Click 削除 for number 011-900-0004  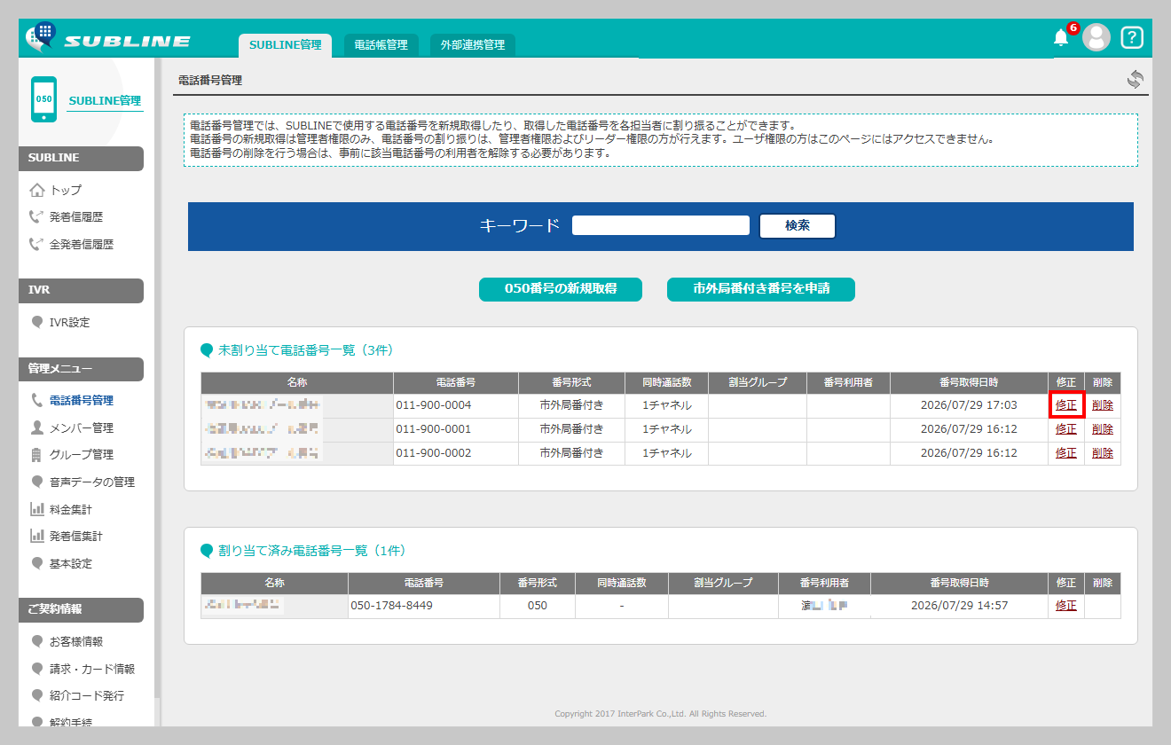1103,404
